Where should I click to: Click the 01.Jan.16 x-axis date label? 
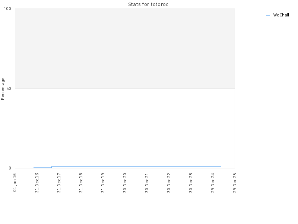point(15,183)
